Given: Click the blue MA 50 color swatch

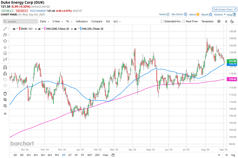Looking at the screenshot, I should click(x=81, y=29).
